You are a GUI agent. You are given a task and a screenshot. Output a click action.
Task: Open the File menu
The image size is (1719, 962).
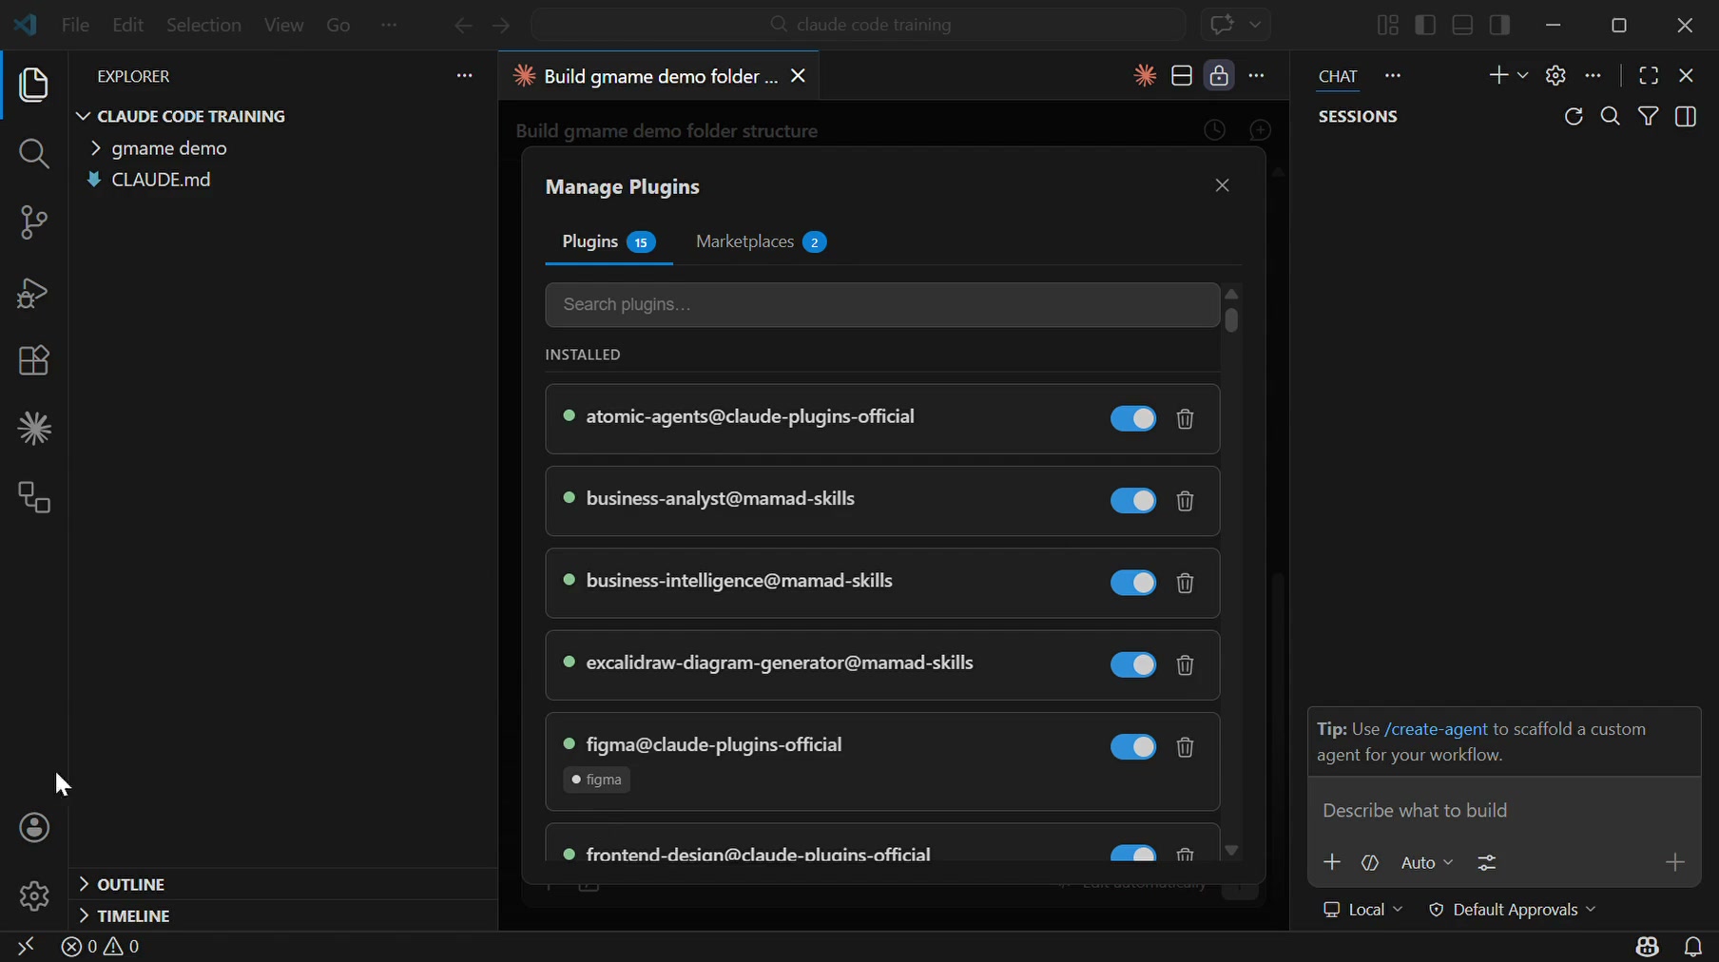(75, 25)
